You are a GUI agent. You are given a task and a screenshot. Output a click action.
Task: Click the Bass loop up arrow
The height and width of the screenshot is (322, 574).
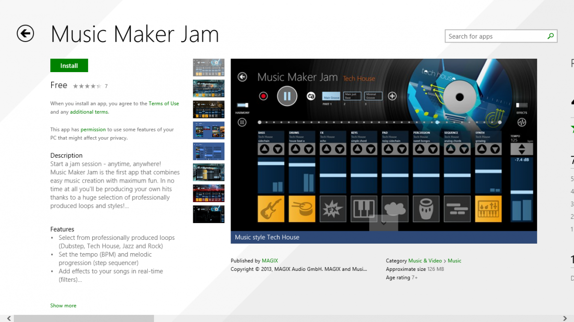point(265,149)
